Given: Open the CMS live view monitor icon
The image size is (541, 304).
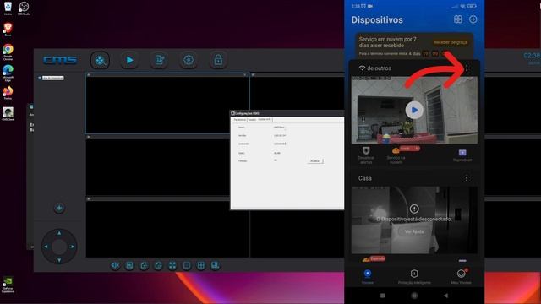Looking at the screenshot, I should pos(100,60).
